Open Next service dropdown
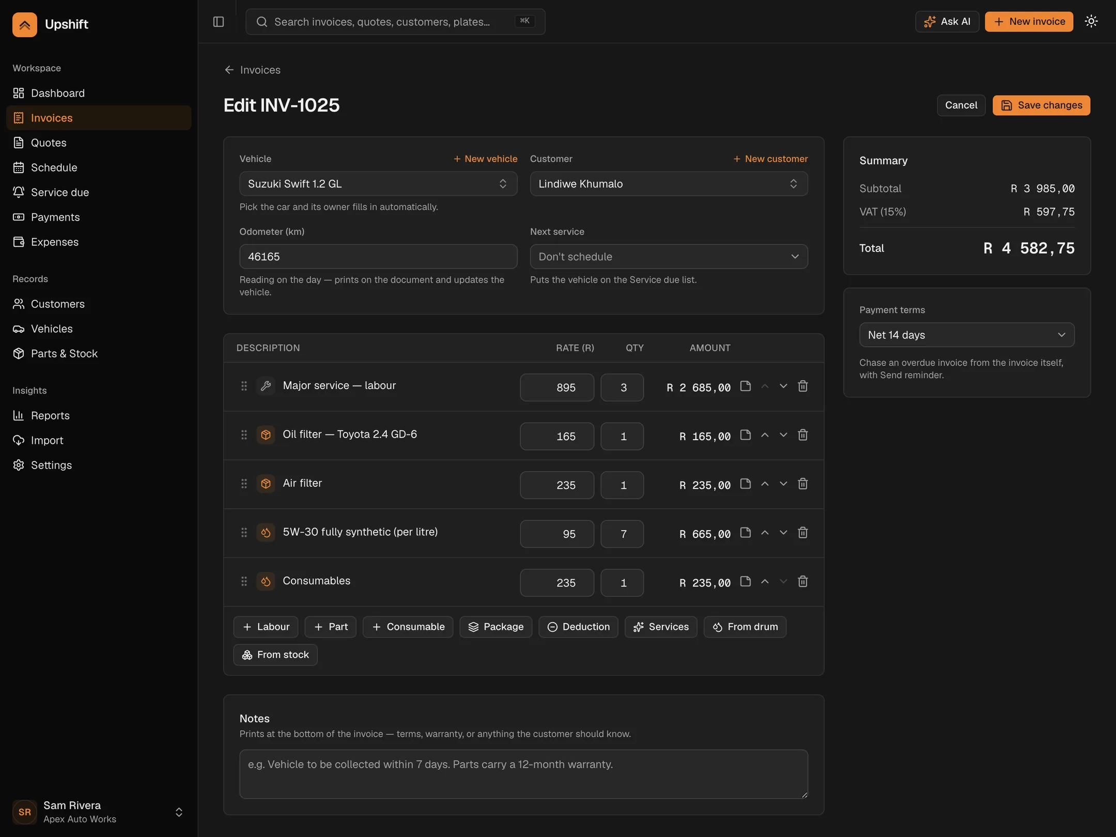 coord(669,257)
